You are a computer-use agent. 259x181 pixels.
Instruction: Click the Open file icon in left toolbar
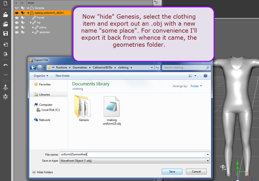coord(6,15)
